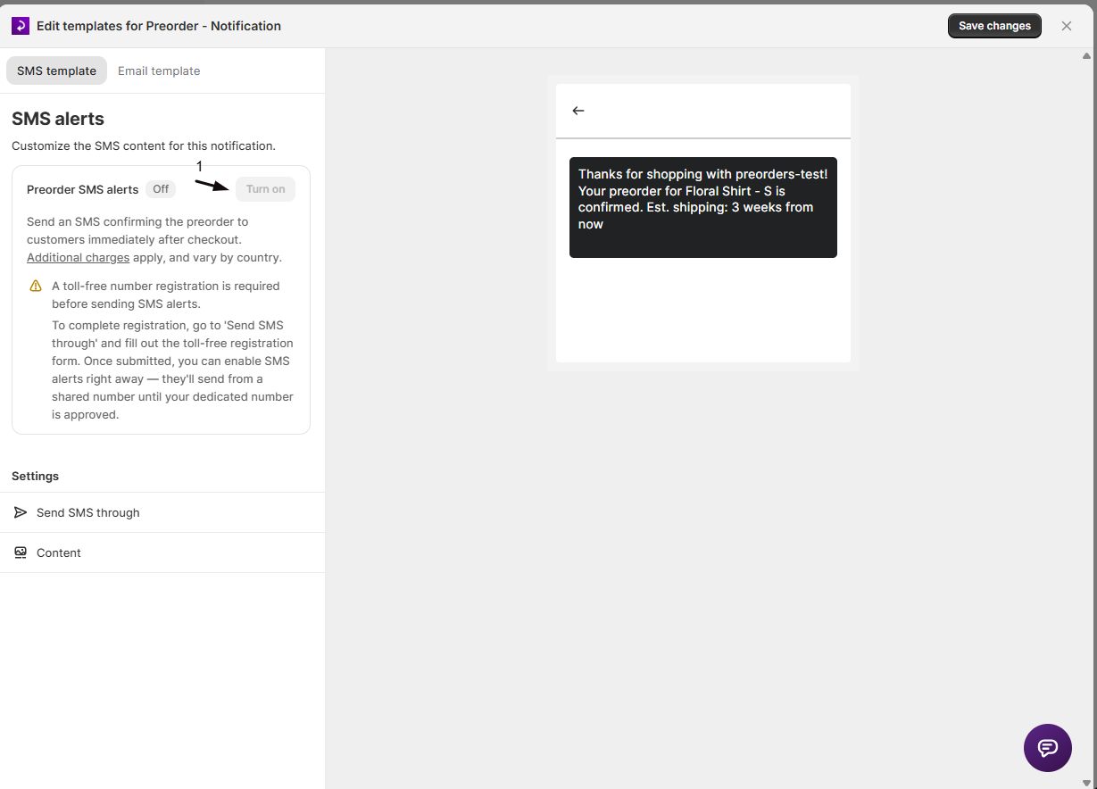Click the purple app logo icon
This screenshot has height=789, width=1097.
[21, 26]
